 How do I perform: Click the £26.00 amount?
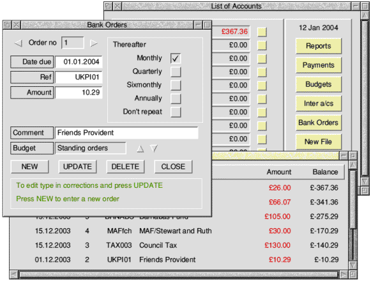click(x=280, y=188)
